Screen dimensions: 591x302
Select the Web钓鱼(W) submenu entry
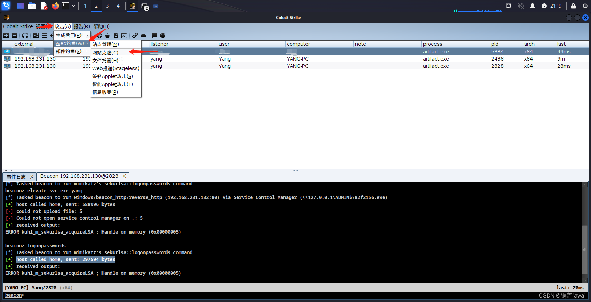coord(72,43)
